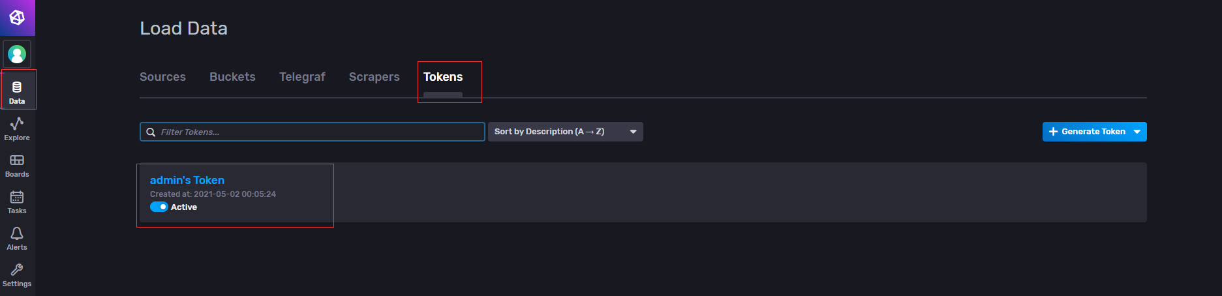Viewport: 1222px width, 296px height.
Task: Switch to the Telegraf tab
Action: 302,77
